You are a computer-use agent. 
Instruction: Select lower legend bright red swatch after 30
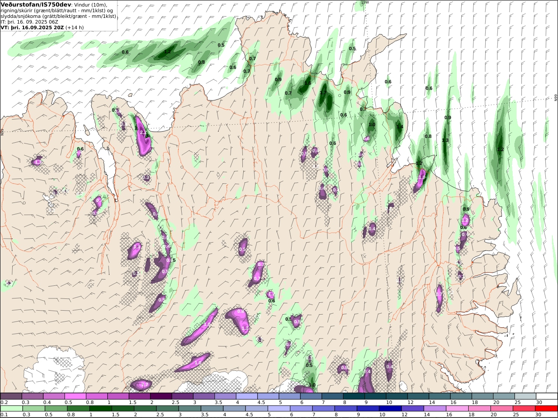pos(547,408)
